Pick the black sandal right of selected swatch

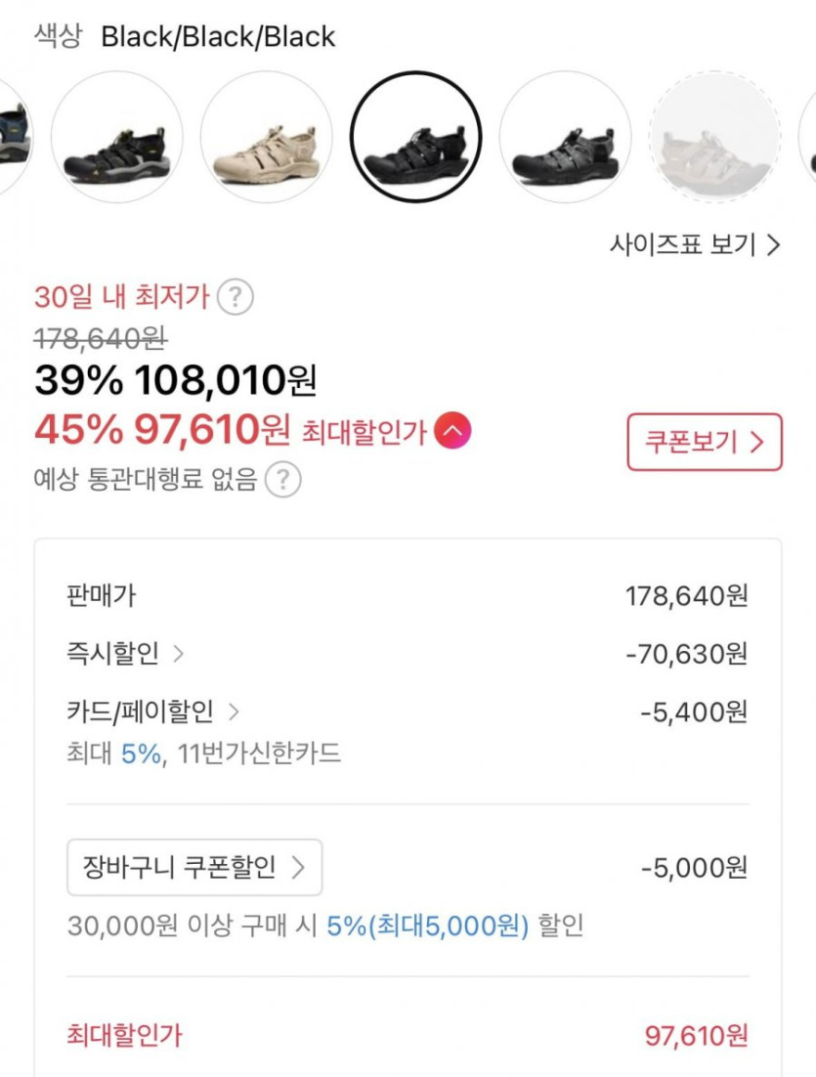pos(565,137)
